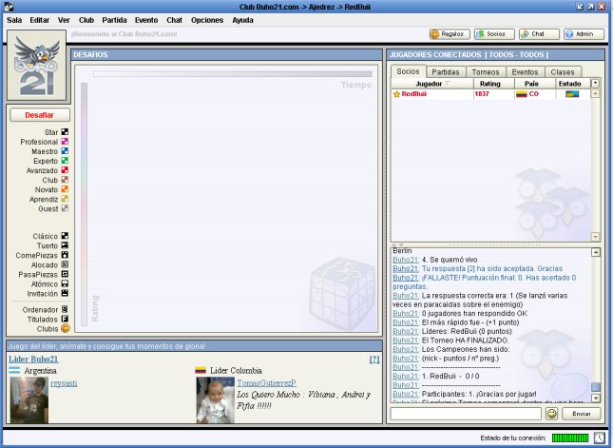Viewport: 613px width, 448px height.
Task: Click the emoticon smiley next to chat input
Action: 551,414
